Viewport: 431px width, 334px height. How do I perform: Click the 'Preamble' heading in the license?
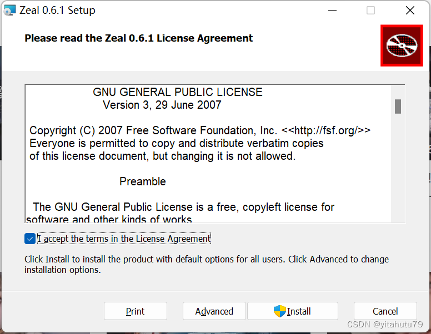point(143,181)
